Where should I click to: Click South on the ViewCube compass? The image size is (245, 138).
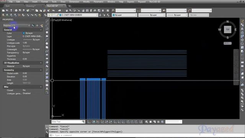click(x=227, y=38)
